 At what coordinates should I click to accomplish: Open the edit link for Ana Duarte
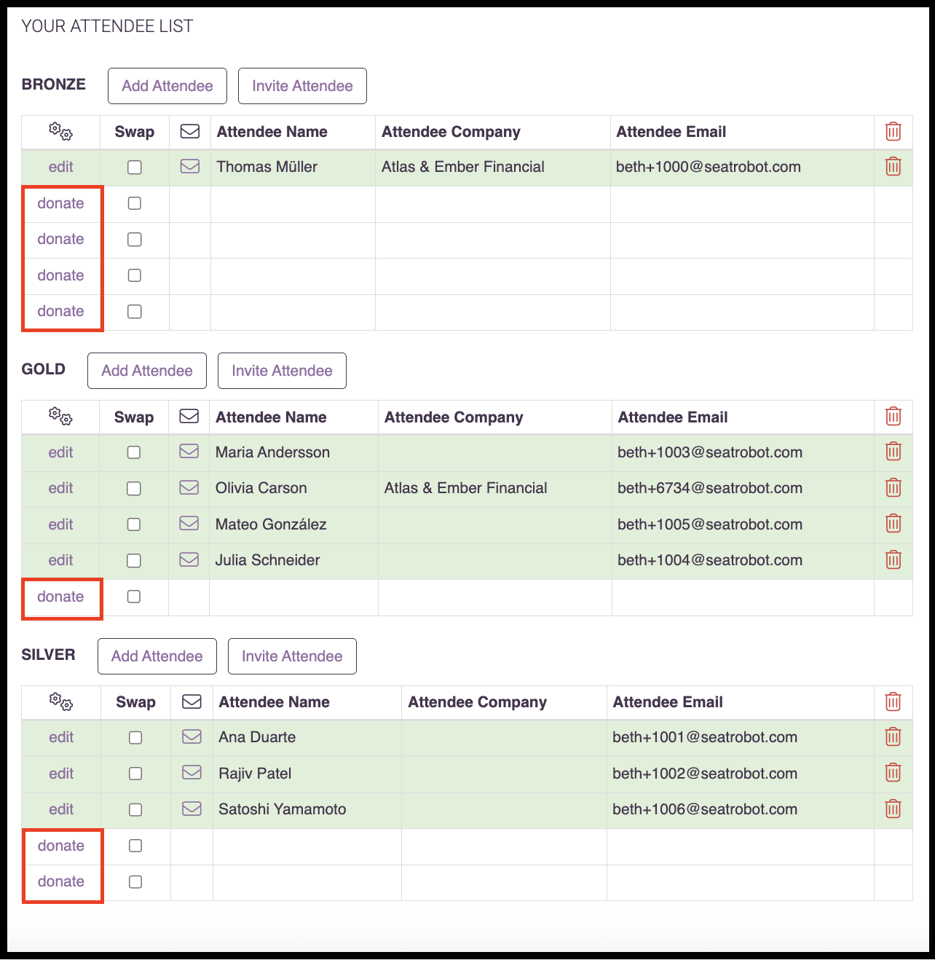(62, 737)
